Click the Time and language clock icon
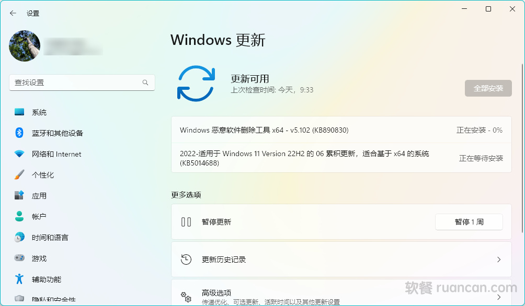Image resolution: width=525 pixels, height=306 pixels. 19,238
